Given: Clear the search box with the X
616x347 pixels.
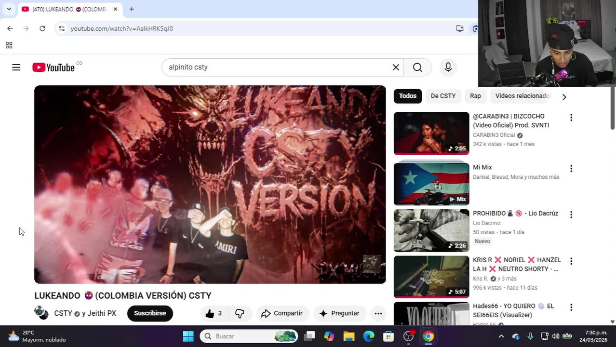Looking at the screenshot, I should point(396,67).
